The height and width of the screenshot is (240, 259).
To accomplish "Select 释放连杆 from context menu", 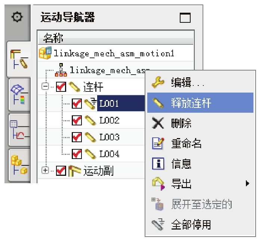I will pos(200,103).
